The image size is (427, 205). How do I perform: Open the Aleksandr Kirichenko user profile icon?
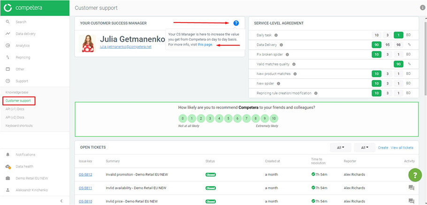pos(8,190)
